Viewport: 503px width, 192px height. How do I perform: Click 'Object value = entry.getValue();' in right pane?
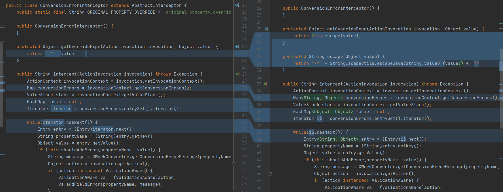click(345, 153)
